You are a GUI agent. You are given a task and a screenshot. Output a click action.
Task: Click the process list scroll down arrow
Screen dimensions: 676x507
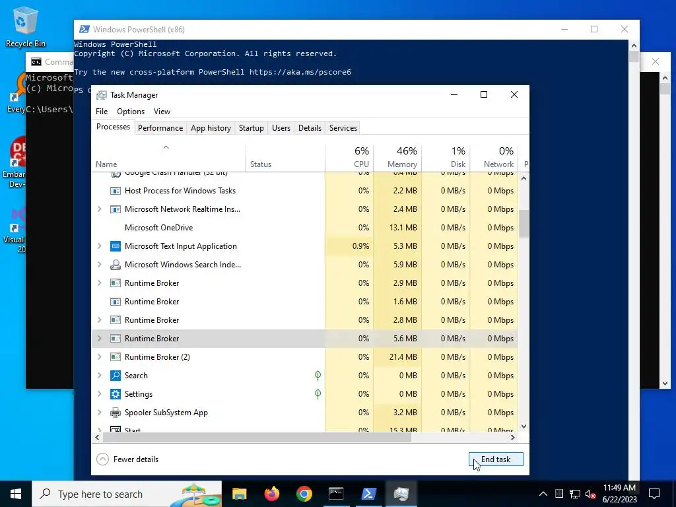point(524,426)
